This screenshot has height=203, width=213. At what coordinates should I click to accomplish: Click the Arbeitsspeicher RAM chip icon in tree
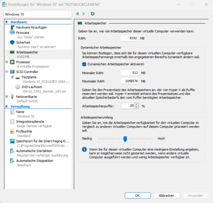(12, 52)
